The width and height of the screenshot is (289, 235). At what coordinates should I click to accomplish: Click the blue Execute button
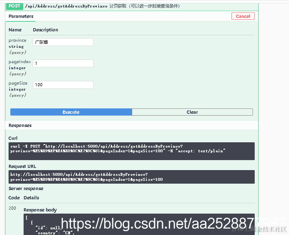click(71, 112)
